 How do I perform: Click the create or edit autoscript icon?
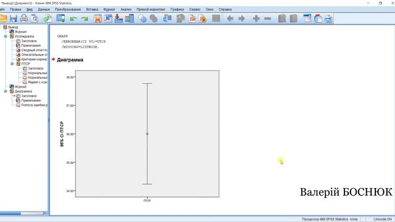tap(192, 18)
